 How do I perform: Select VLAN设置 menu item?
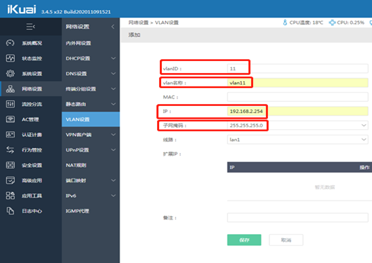(x=91, y=119)
